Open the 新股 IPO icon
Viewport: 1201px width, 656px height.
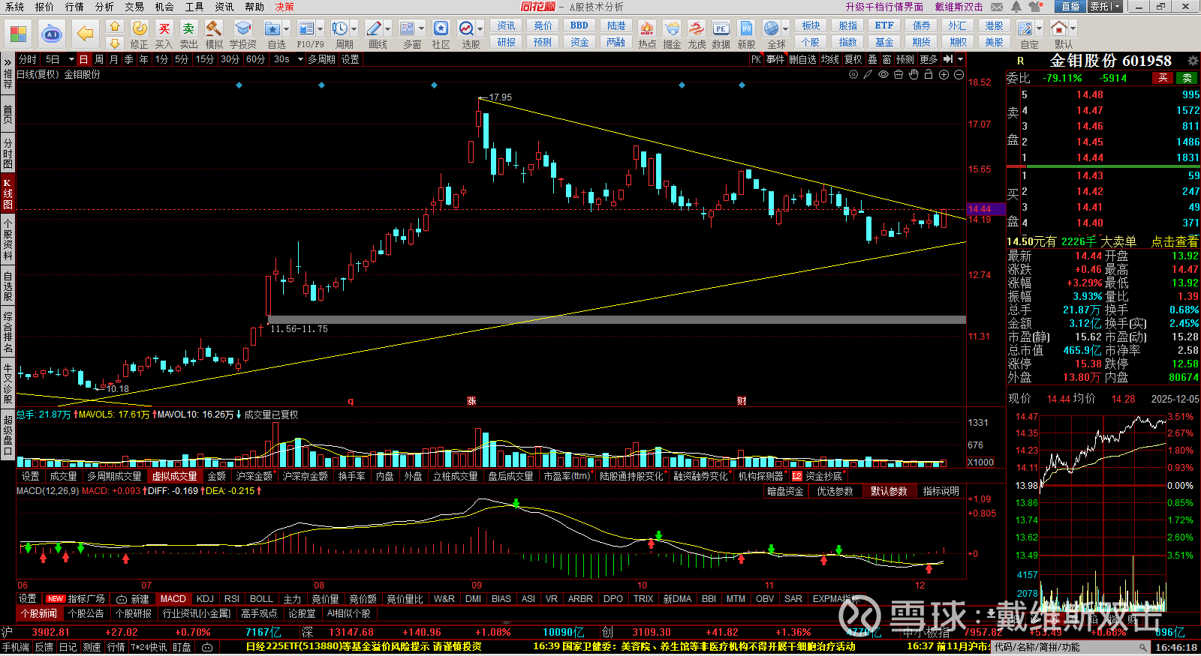coord(746,29)
